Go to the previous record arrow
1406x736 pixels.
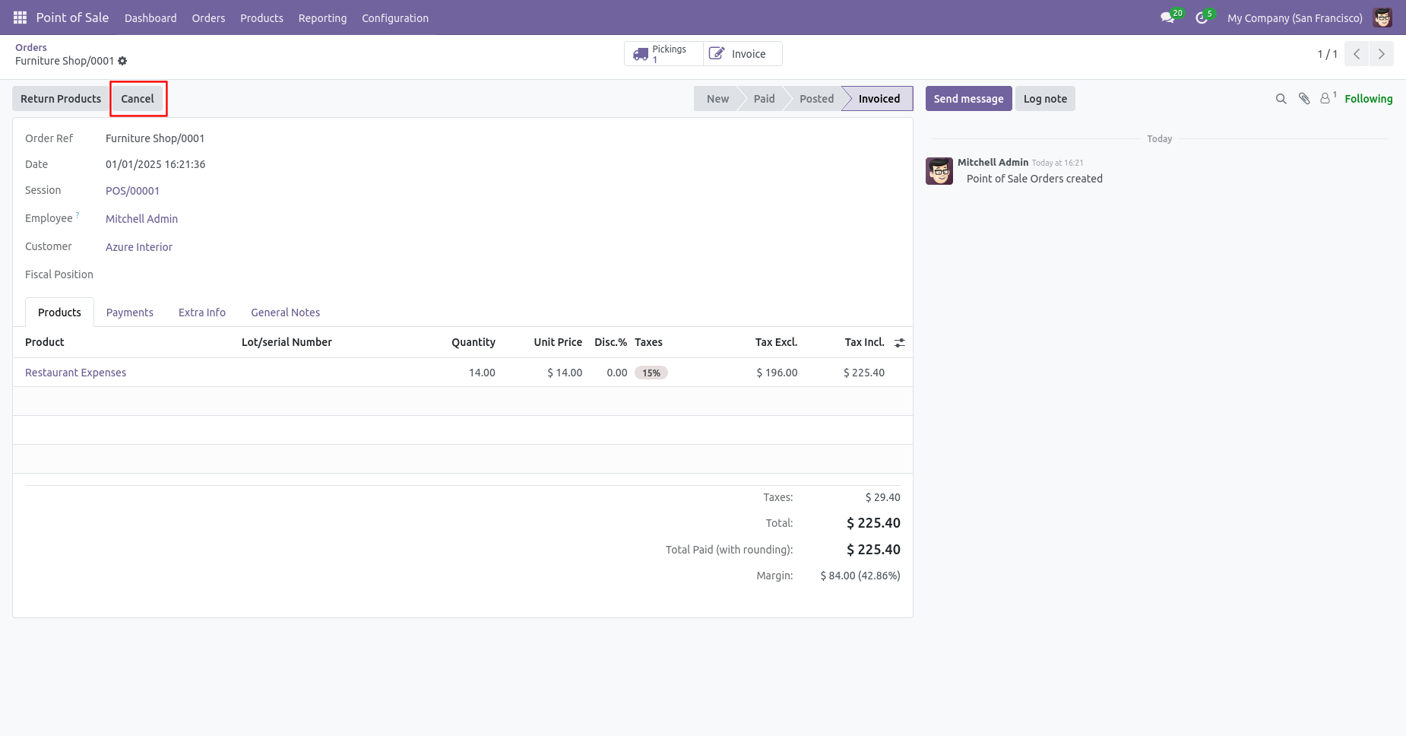tap(1357, 54)
